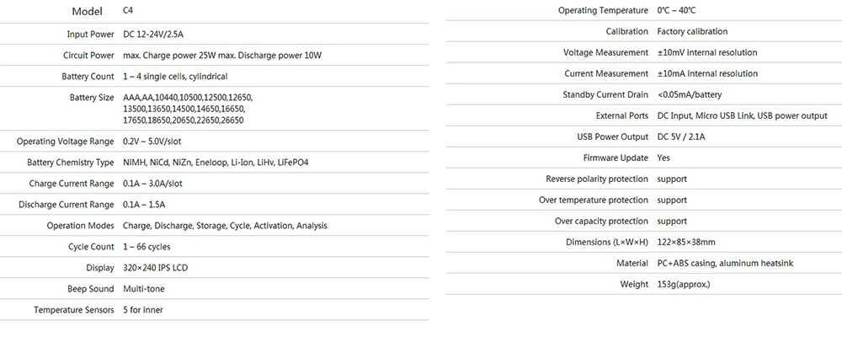Click the Operating Voltage Range label

(66, 142)
